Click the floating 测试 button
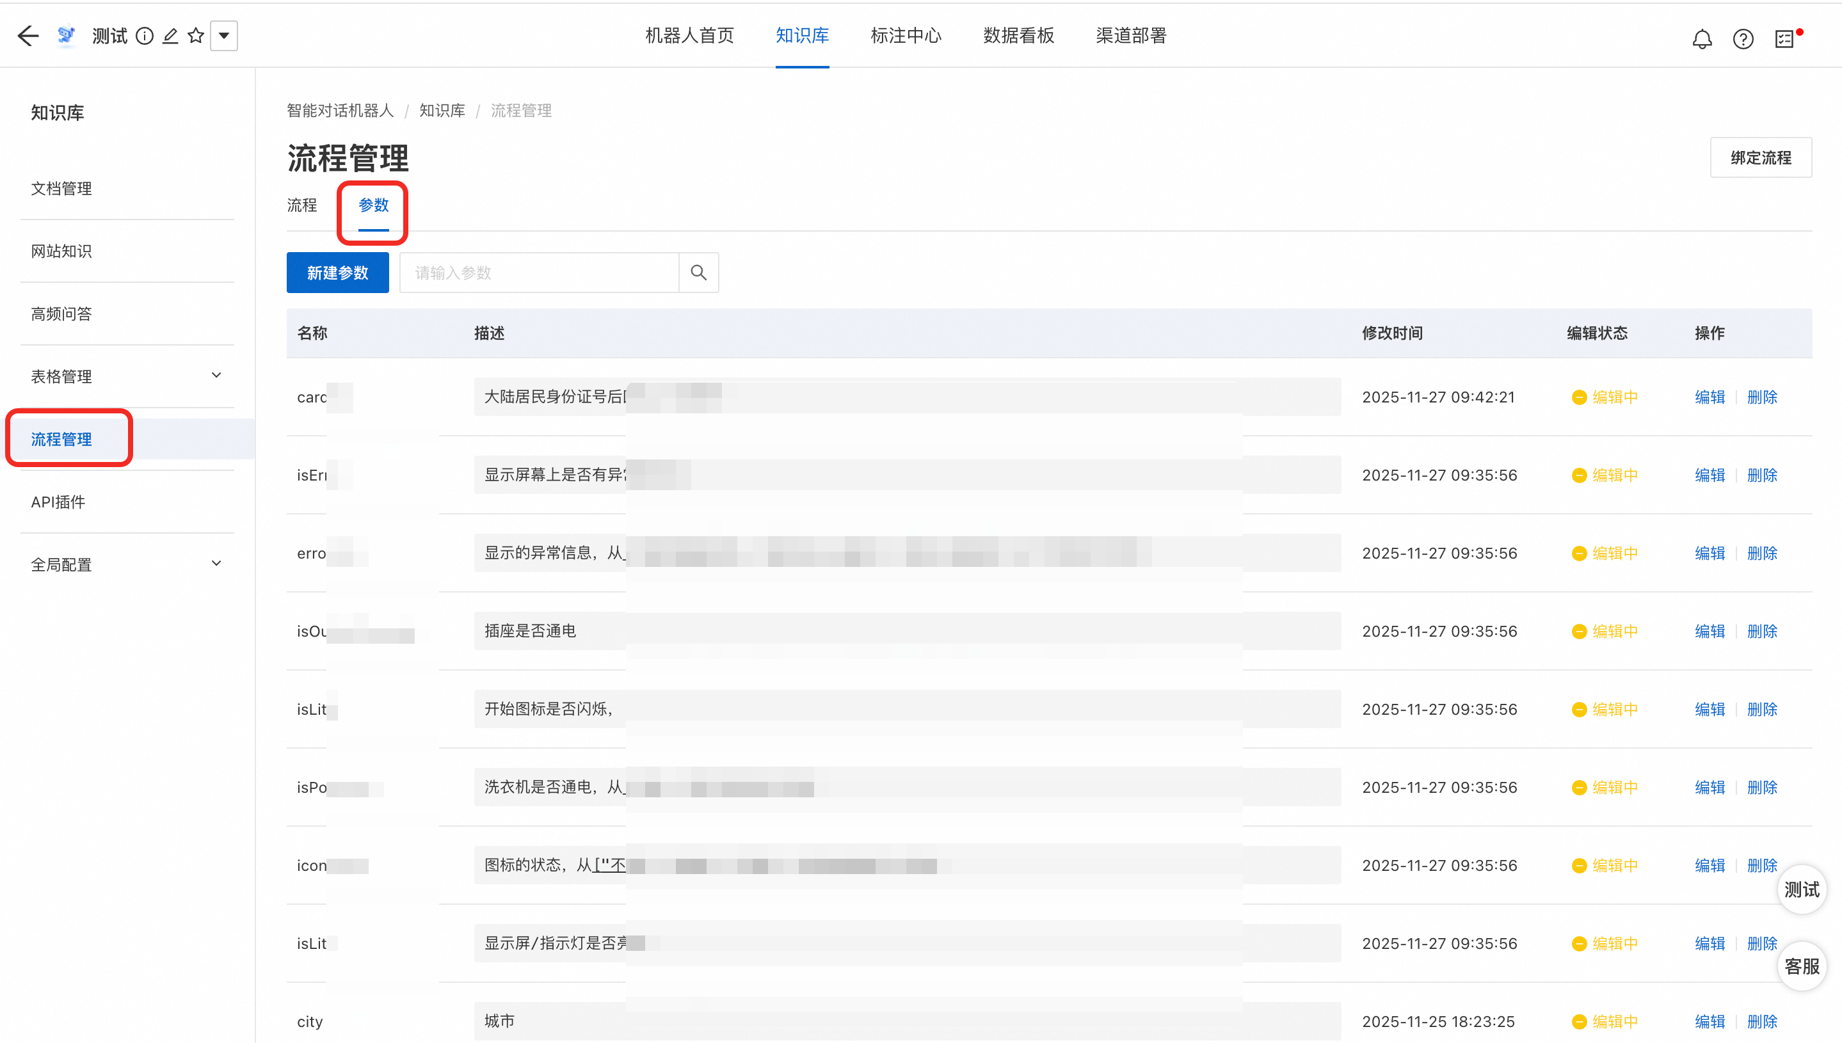This screenshot has height=1043, width=1842. click(x=1801, y=889)
